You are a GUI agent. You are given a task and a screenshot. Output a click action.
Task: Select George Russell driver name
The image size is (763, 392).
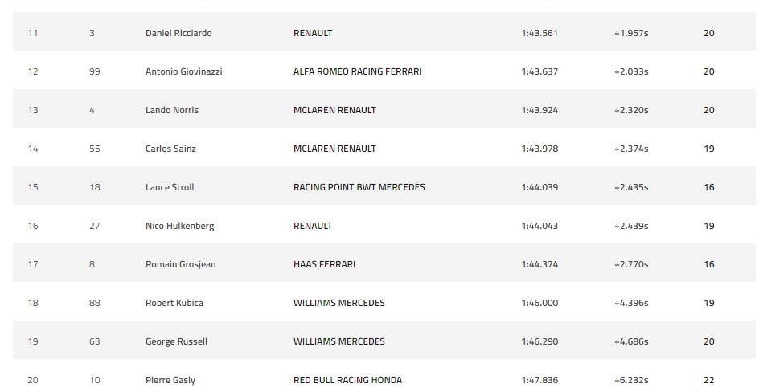176,341
